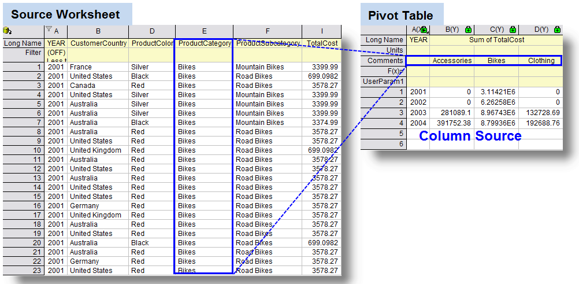Click the Sum of TotalCost merged header cell
Viewport: 579px width, 284px height.
[x=496, y=40]
